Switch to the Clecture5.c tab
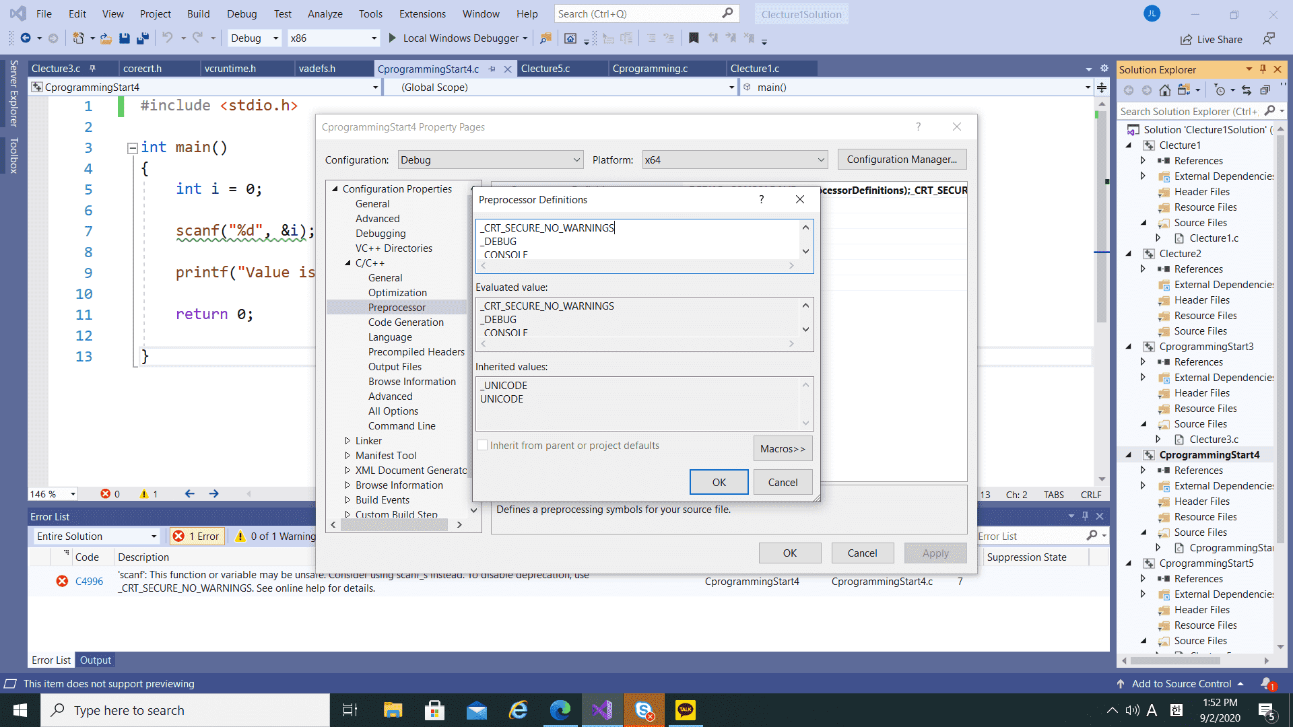 pyautogui.click(x=545, y=69)
